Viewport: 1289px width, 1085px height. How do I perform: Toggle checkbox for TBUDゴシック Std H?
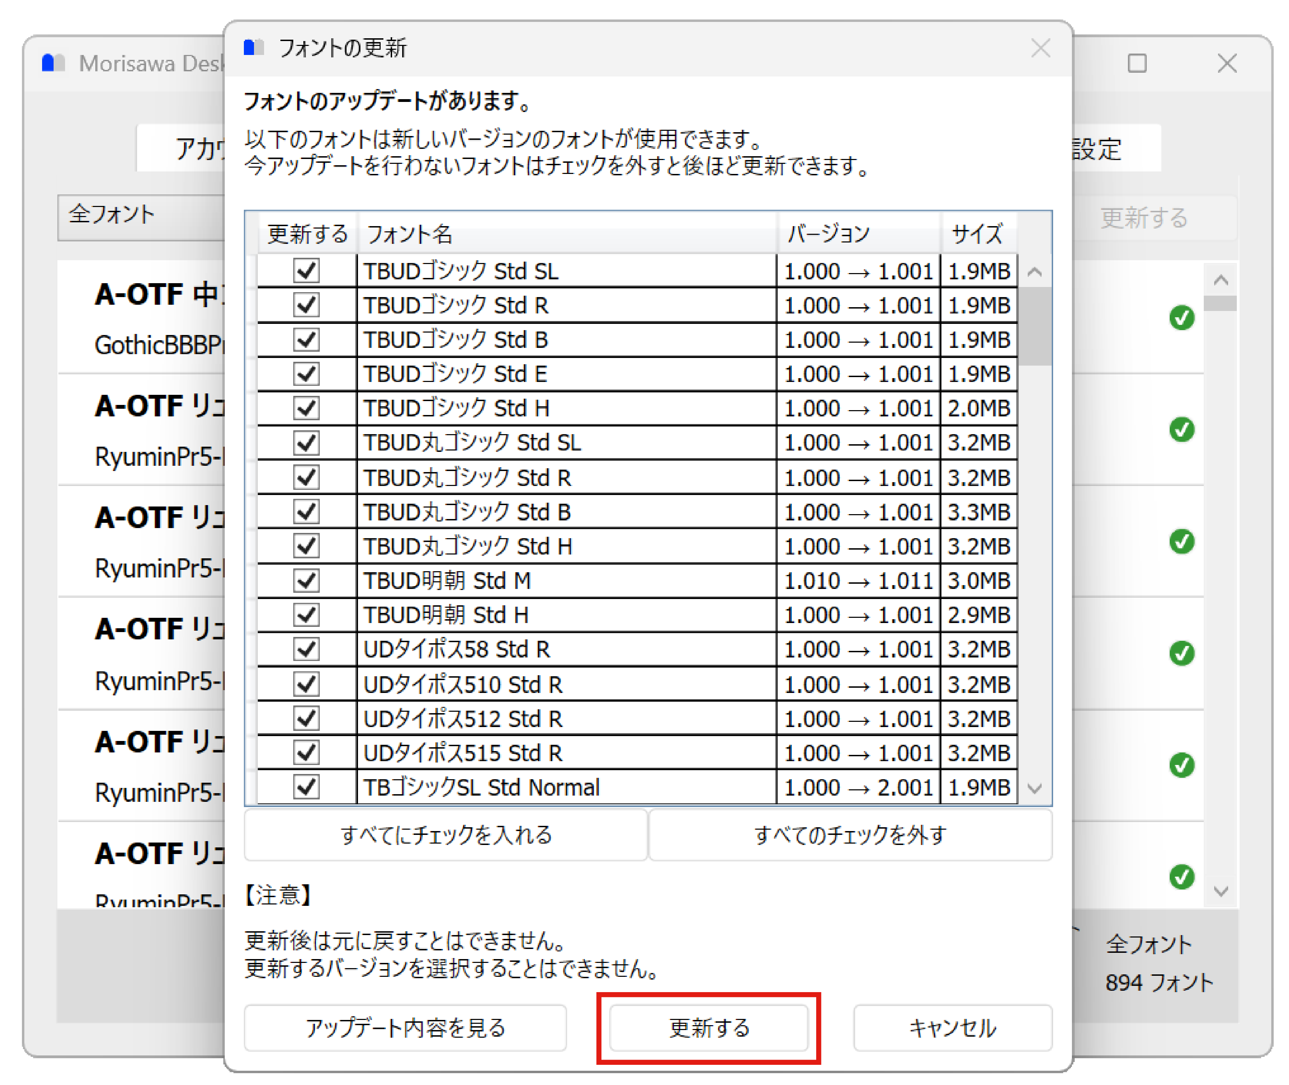(x=306, y=408)
